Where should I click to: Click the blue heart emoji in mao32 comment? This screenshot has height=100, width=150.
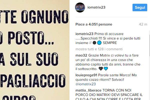click(106, 69)
